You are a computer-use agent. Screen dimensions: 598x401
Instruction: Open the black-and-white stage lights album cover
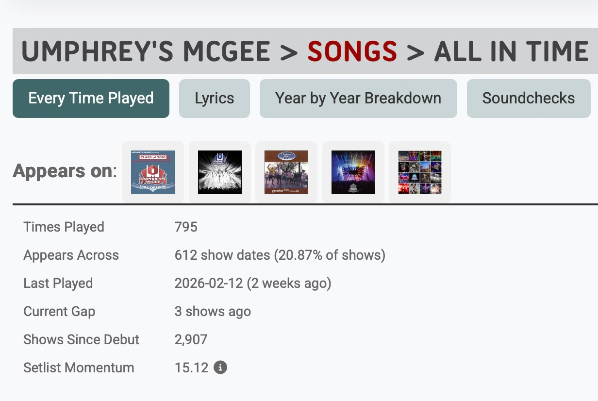tap(220, 172)
